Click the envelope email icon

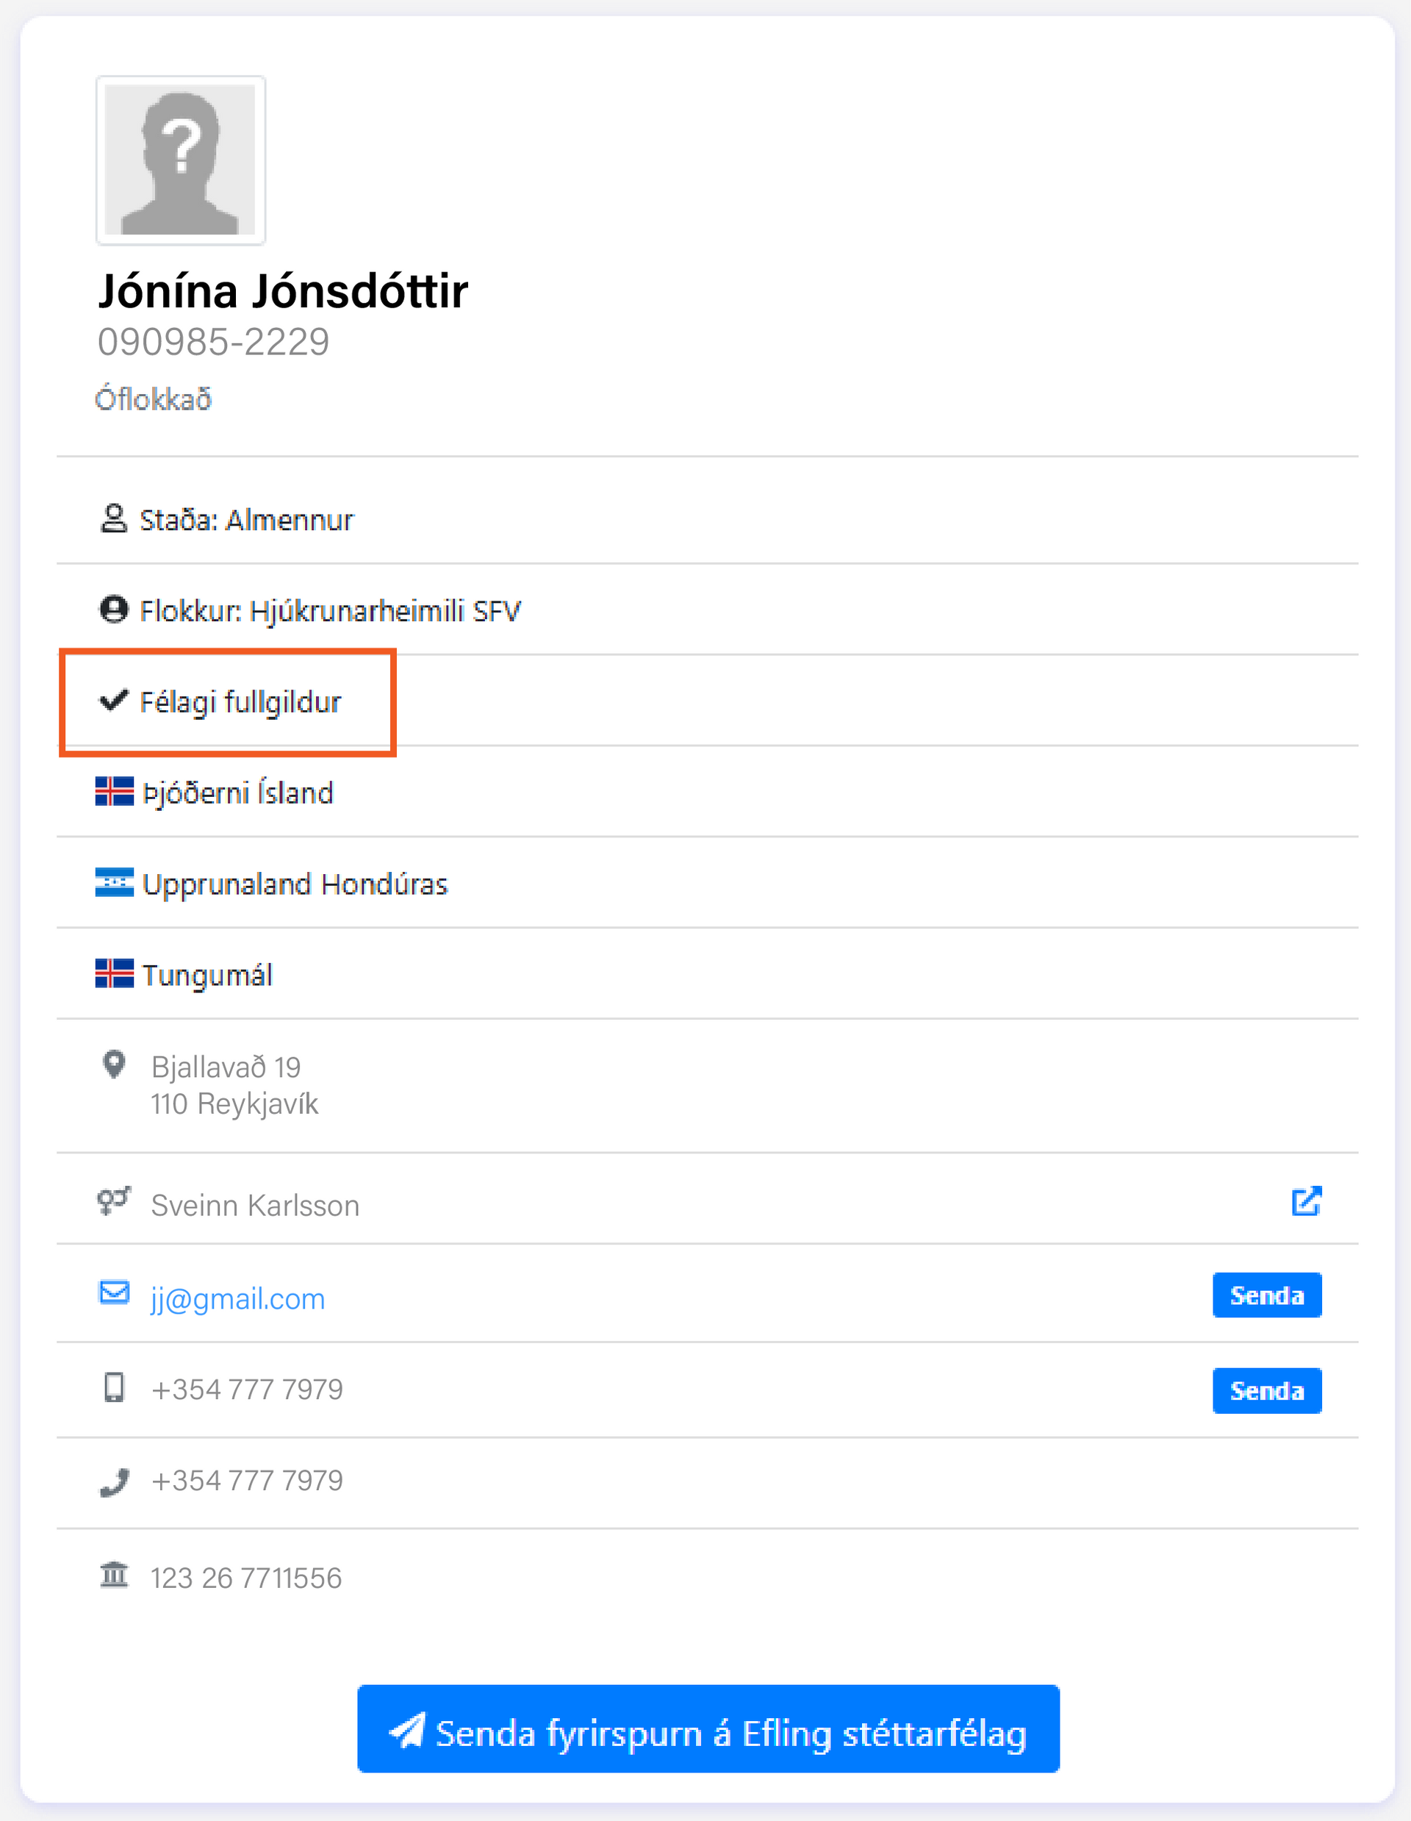click(114, 1292)
